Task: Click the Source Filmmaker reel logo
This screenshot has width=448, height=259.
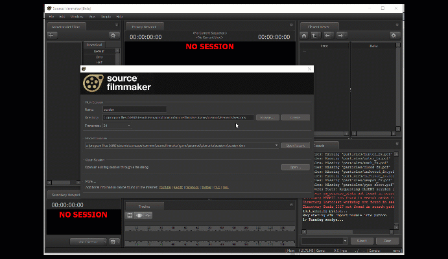Action: [x=93, y=83]
